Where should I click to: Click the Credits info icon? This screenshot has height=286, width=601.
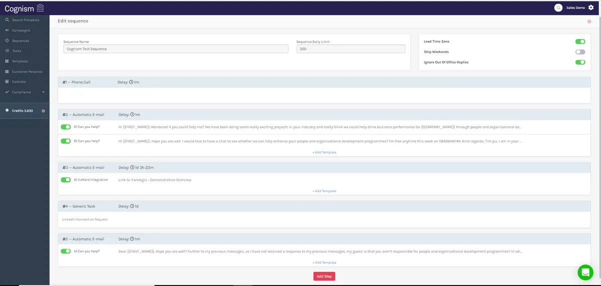(x=44, y=110)
